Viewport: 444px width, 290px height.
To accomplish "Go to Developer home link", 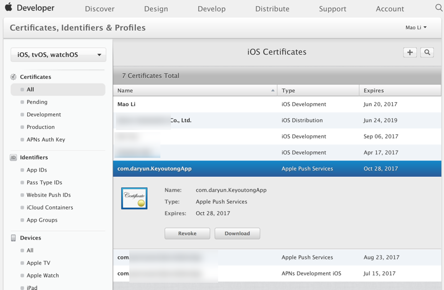I will (x=36, y=8).
